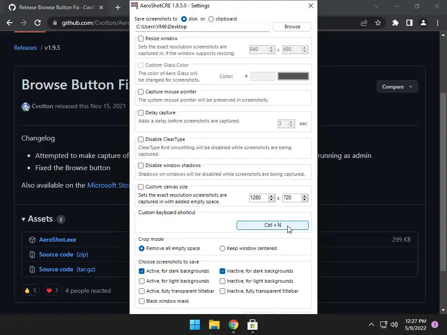Click heart reaction on release
The height and width of the screenshot is (335, 447).
[52, 290]
